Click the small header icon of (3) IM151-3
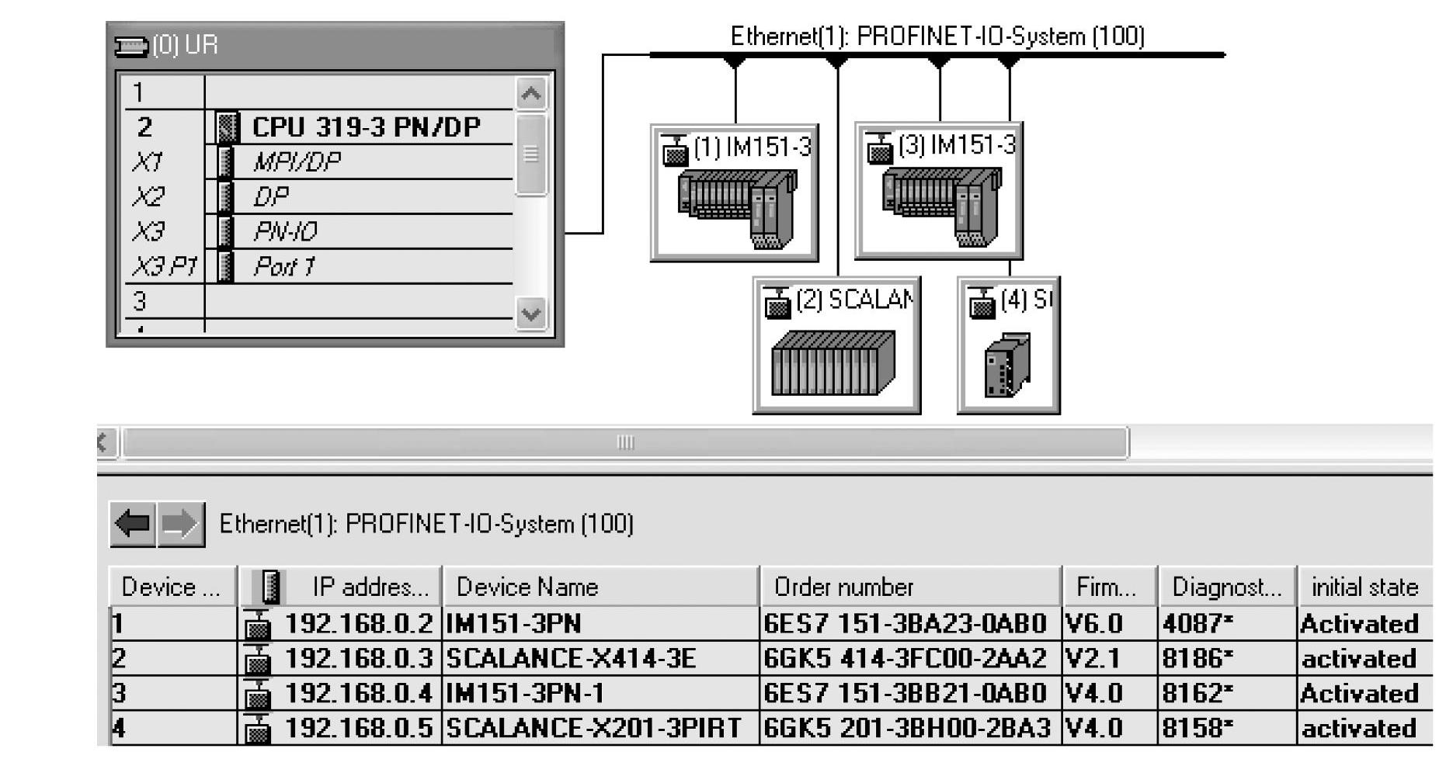1453x759 pixels. [880, 147]
